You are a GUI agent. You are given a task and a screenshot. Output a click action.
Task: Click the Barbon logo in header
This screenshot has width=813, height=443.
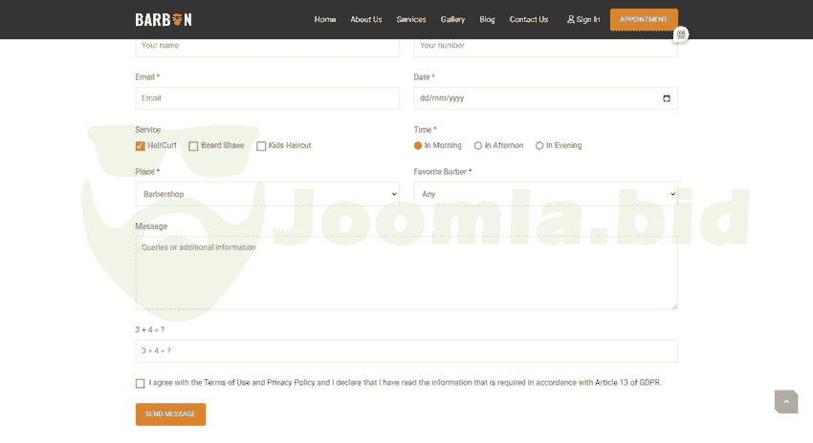pos(163,19)
